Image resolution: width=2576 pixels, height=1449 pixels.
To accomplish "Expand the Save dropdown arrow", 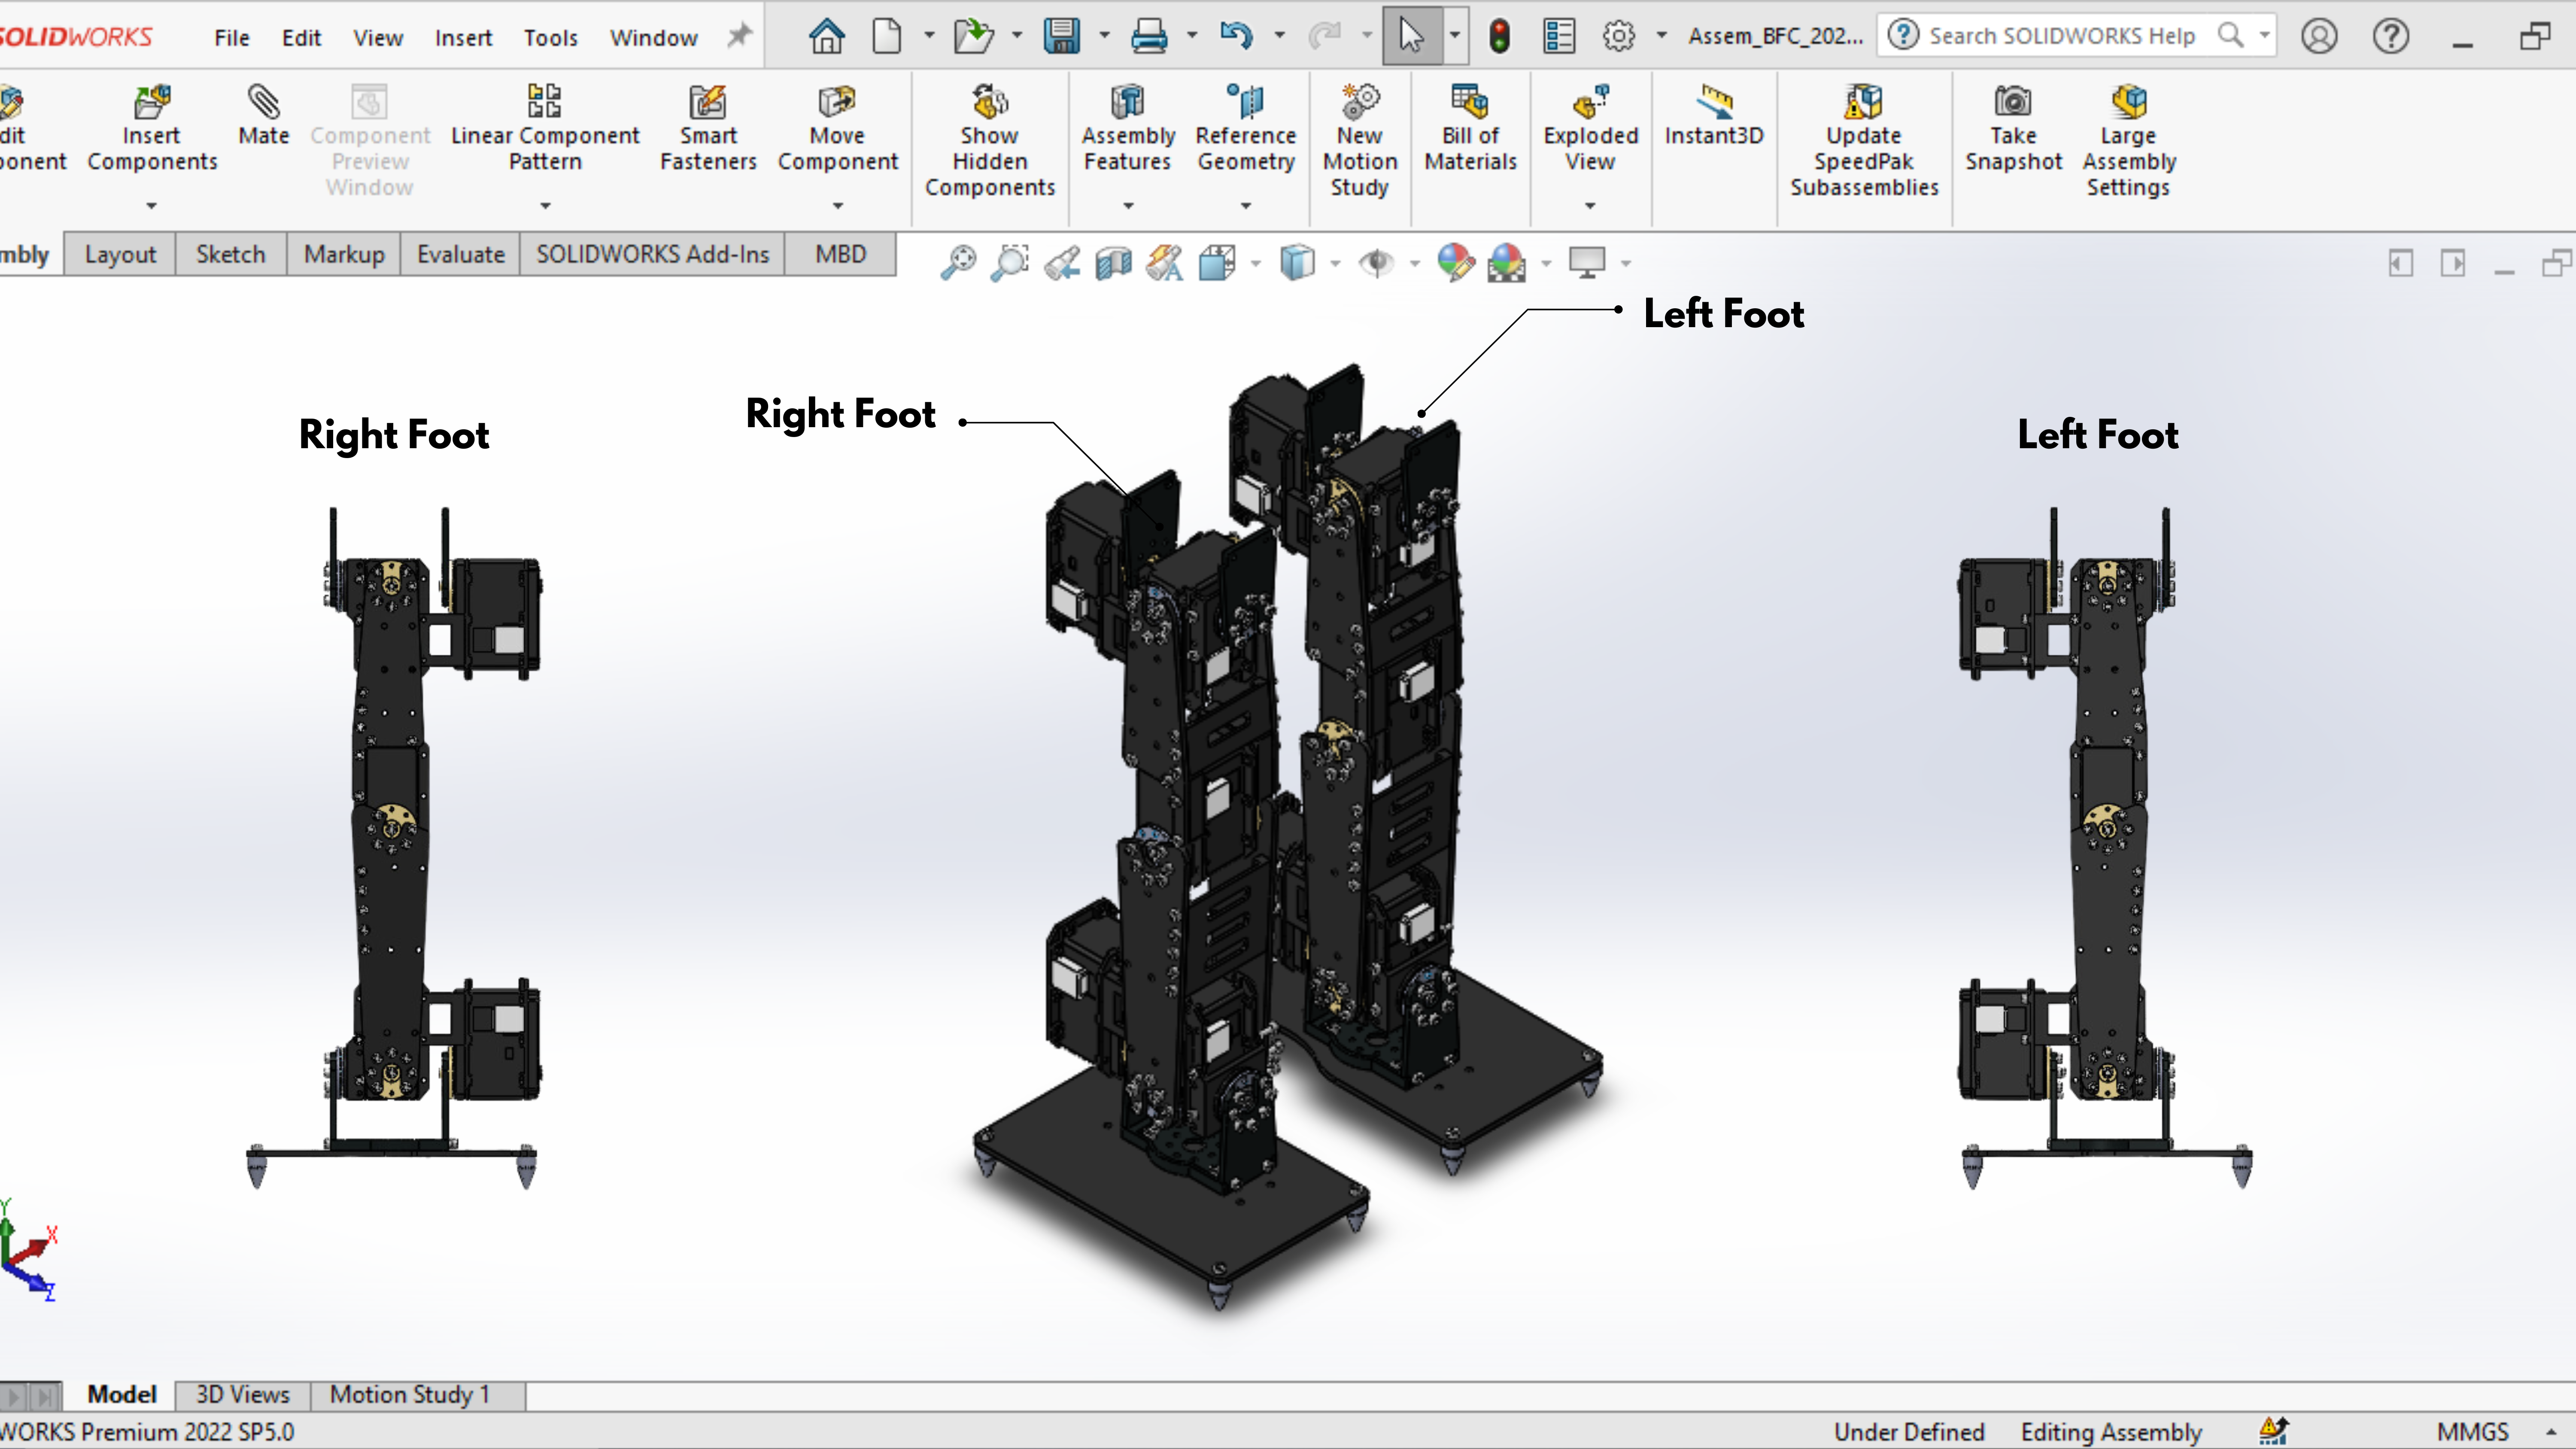I will pyautogui.click(x=1105, y=37).
